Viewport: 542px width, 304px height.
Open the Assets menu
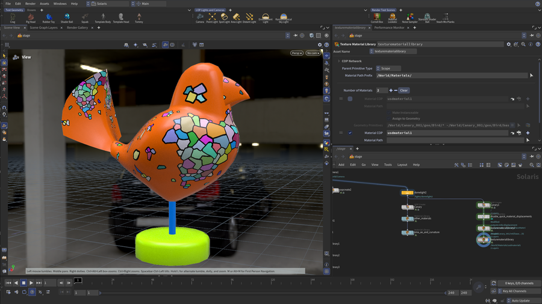click(x=44, y=4)
